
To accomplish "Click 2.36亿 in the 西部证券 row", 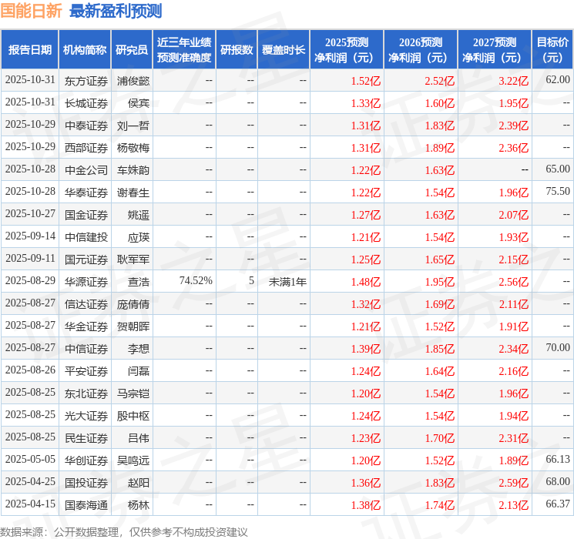I will (x=513, y=148).
